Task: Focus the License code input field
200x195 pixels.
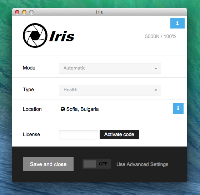Action: (79, 135)
